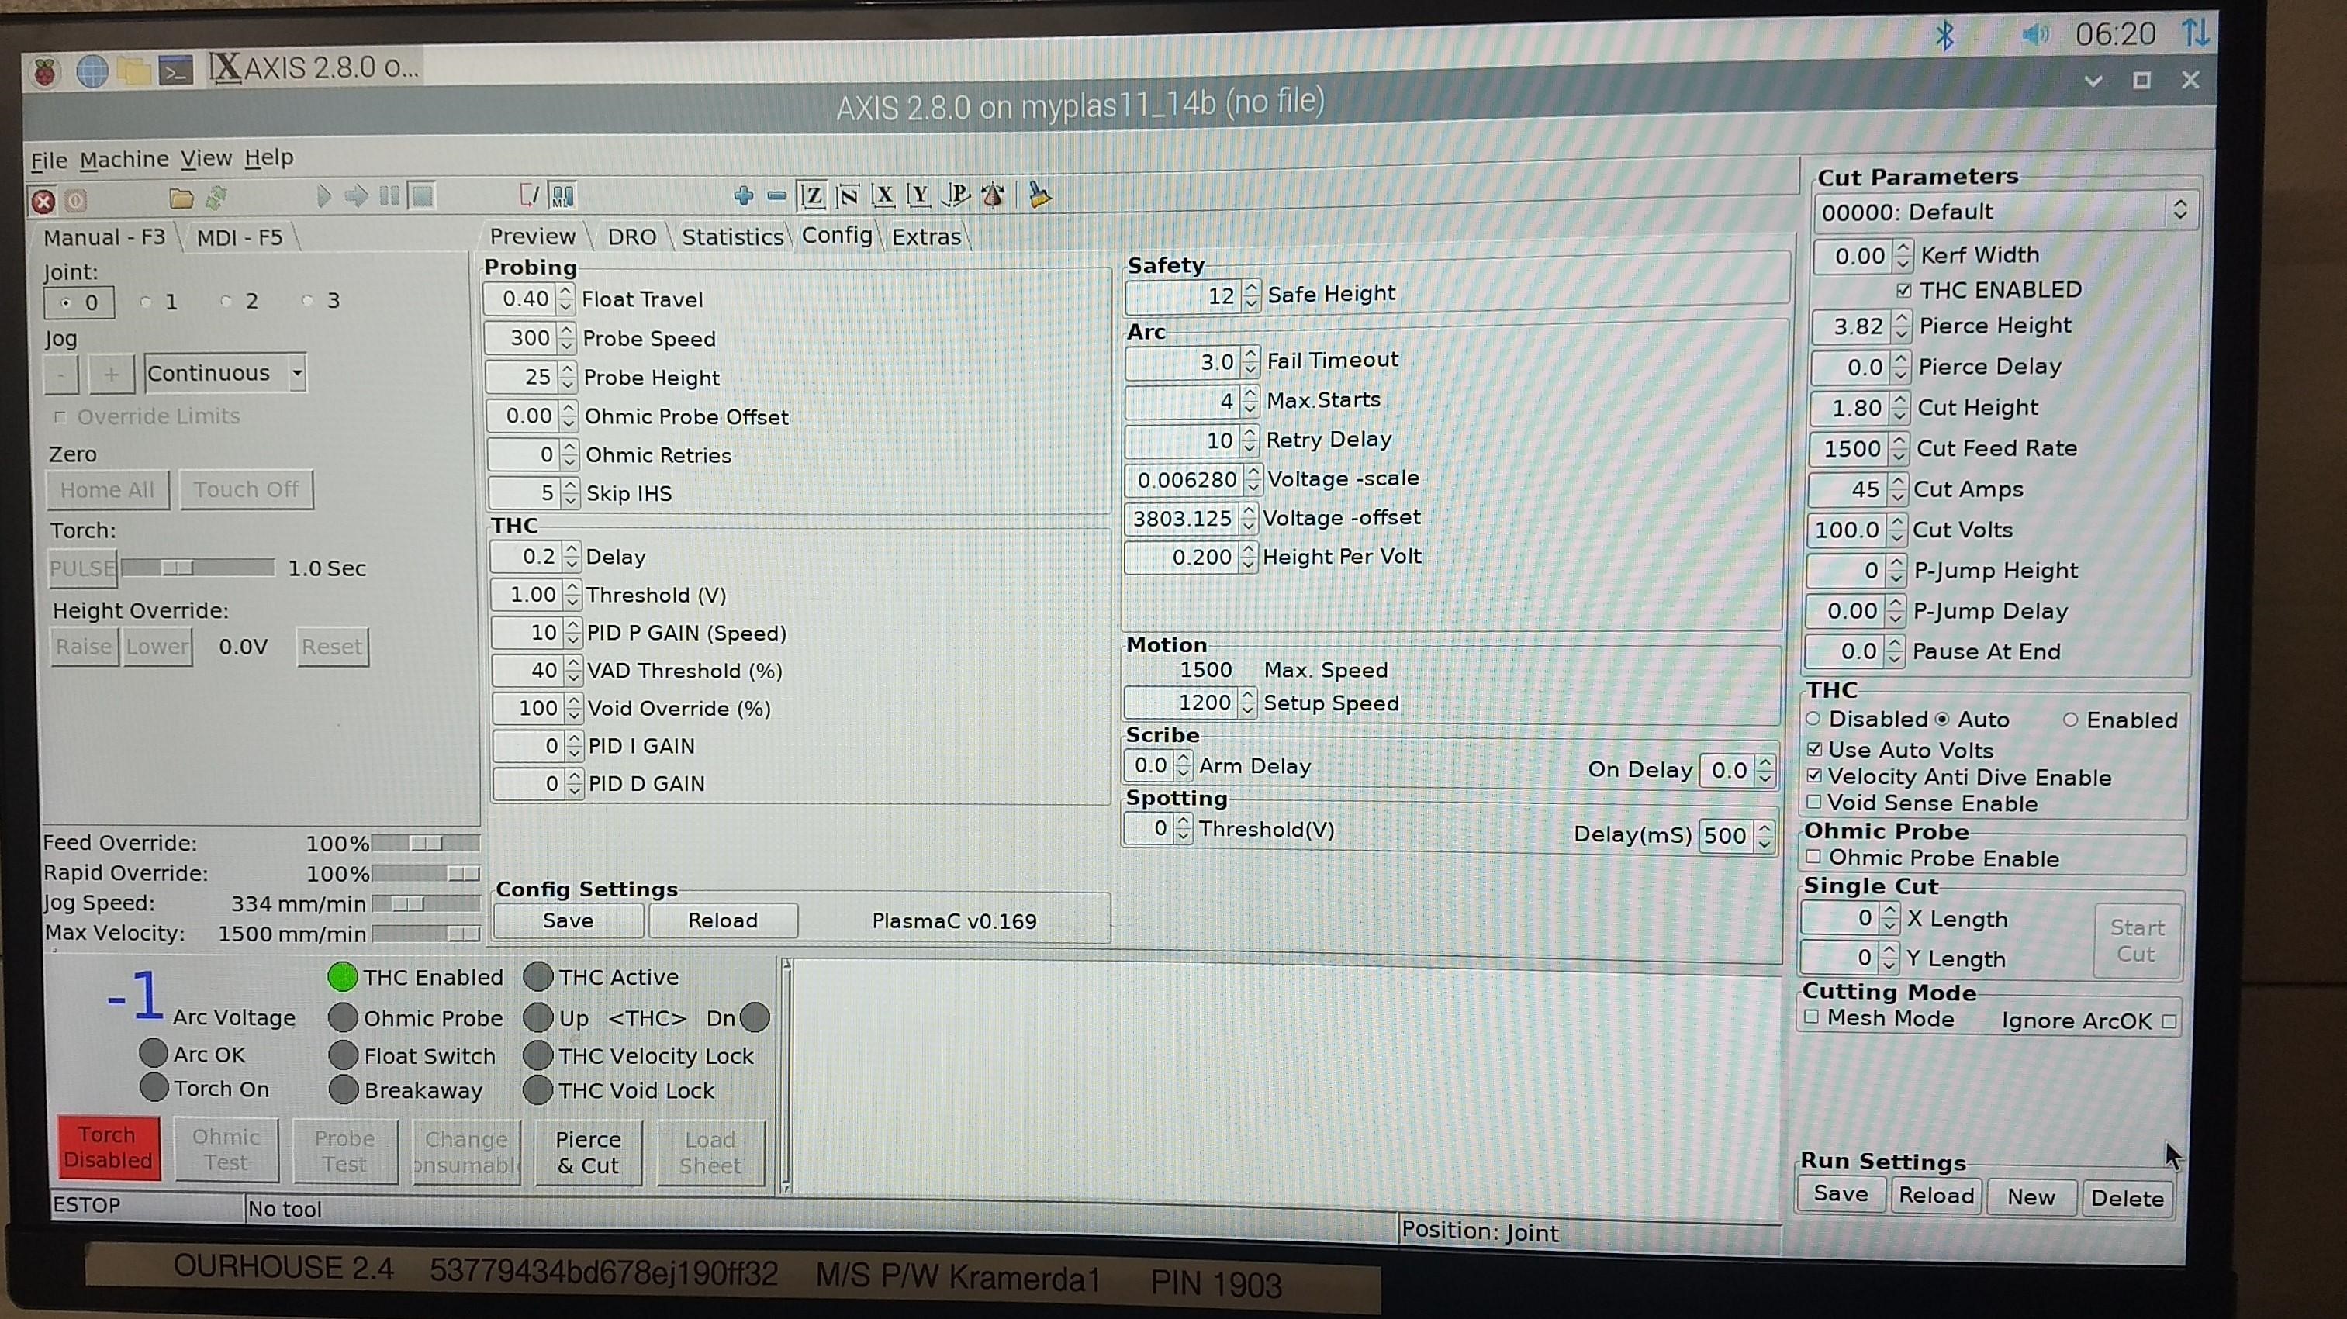Switch to the Statistics tab

coord(731,237)
